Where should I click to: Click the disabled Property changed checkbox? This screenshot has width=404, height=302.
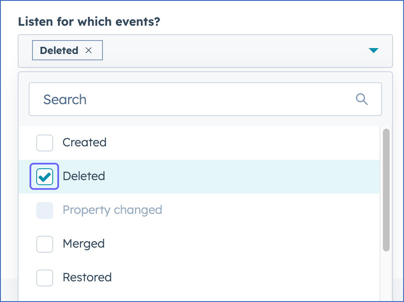coord(44,210)
